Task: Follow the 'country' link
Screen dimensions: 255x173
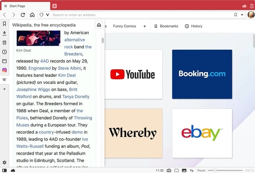Action: (46, 132)
